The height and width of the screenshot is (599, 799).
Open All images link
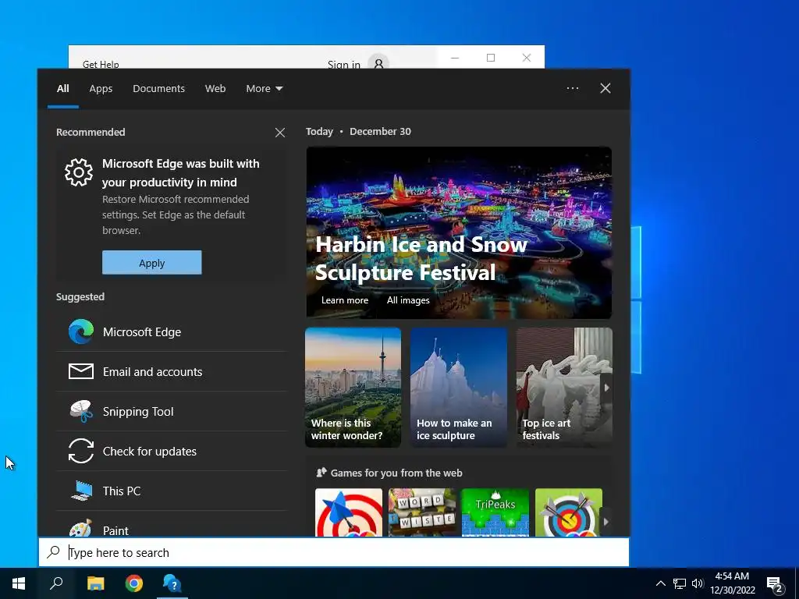pos(408,300)
